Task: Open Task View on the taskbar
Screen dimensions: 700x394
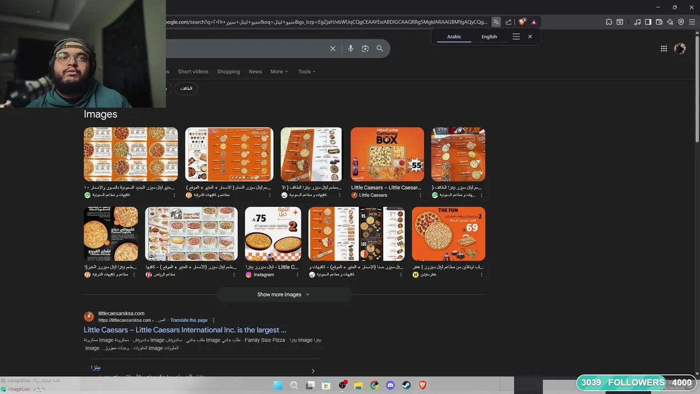Action: click(x=310, y=385)
